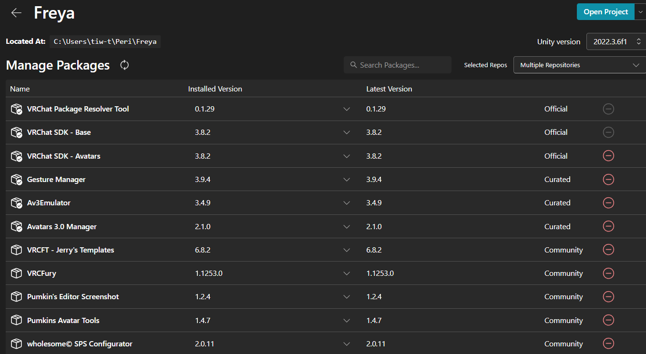Remove Avatars 3.0 Manager package
The width and height of the screenshot is (646, 354).
point(608,226)
